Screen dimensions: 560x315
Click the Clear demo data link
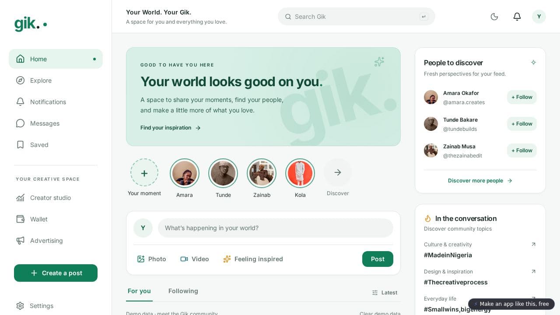(x=380, y=313)
